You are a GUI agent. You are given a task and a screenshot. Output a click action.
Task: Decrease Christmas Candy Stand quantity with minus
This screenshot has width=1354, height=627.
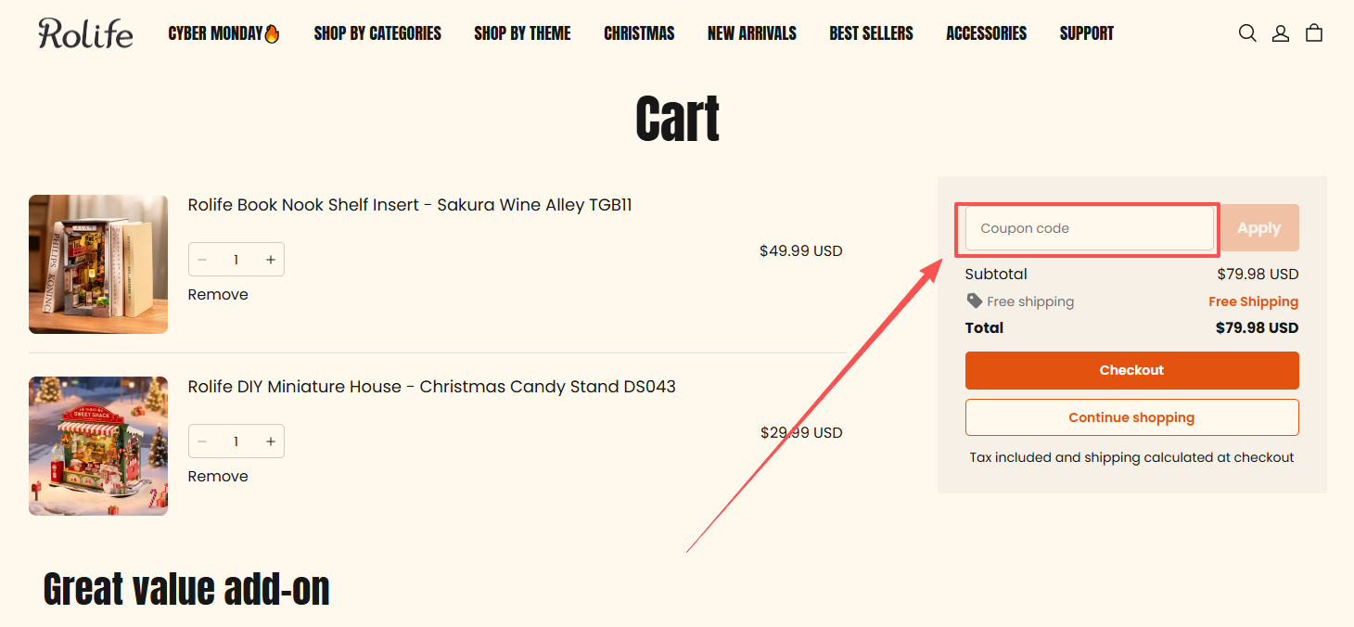point(202,441)
